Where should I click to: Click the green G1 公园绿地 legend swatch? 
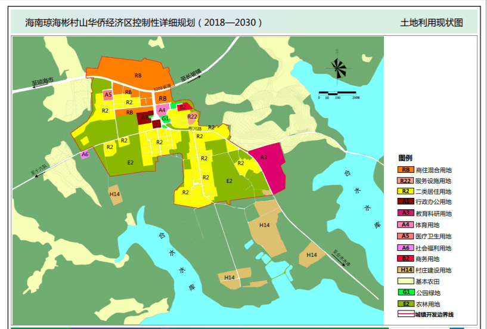(x=406, y=293)
